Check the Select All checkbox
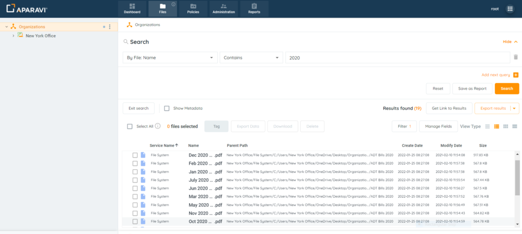The image size is (522, 234). pos(129,126)
